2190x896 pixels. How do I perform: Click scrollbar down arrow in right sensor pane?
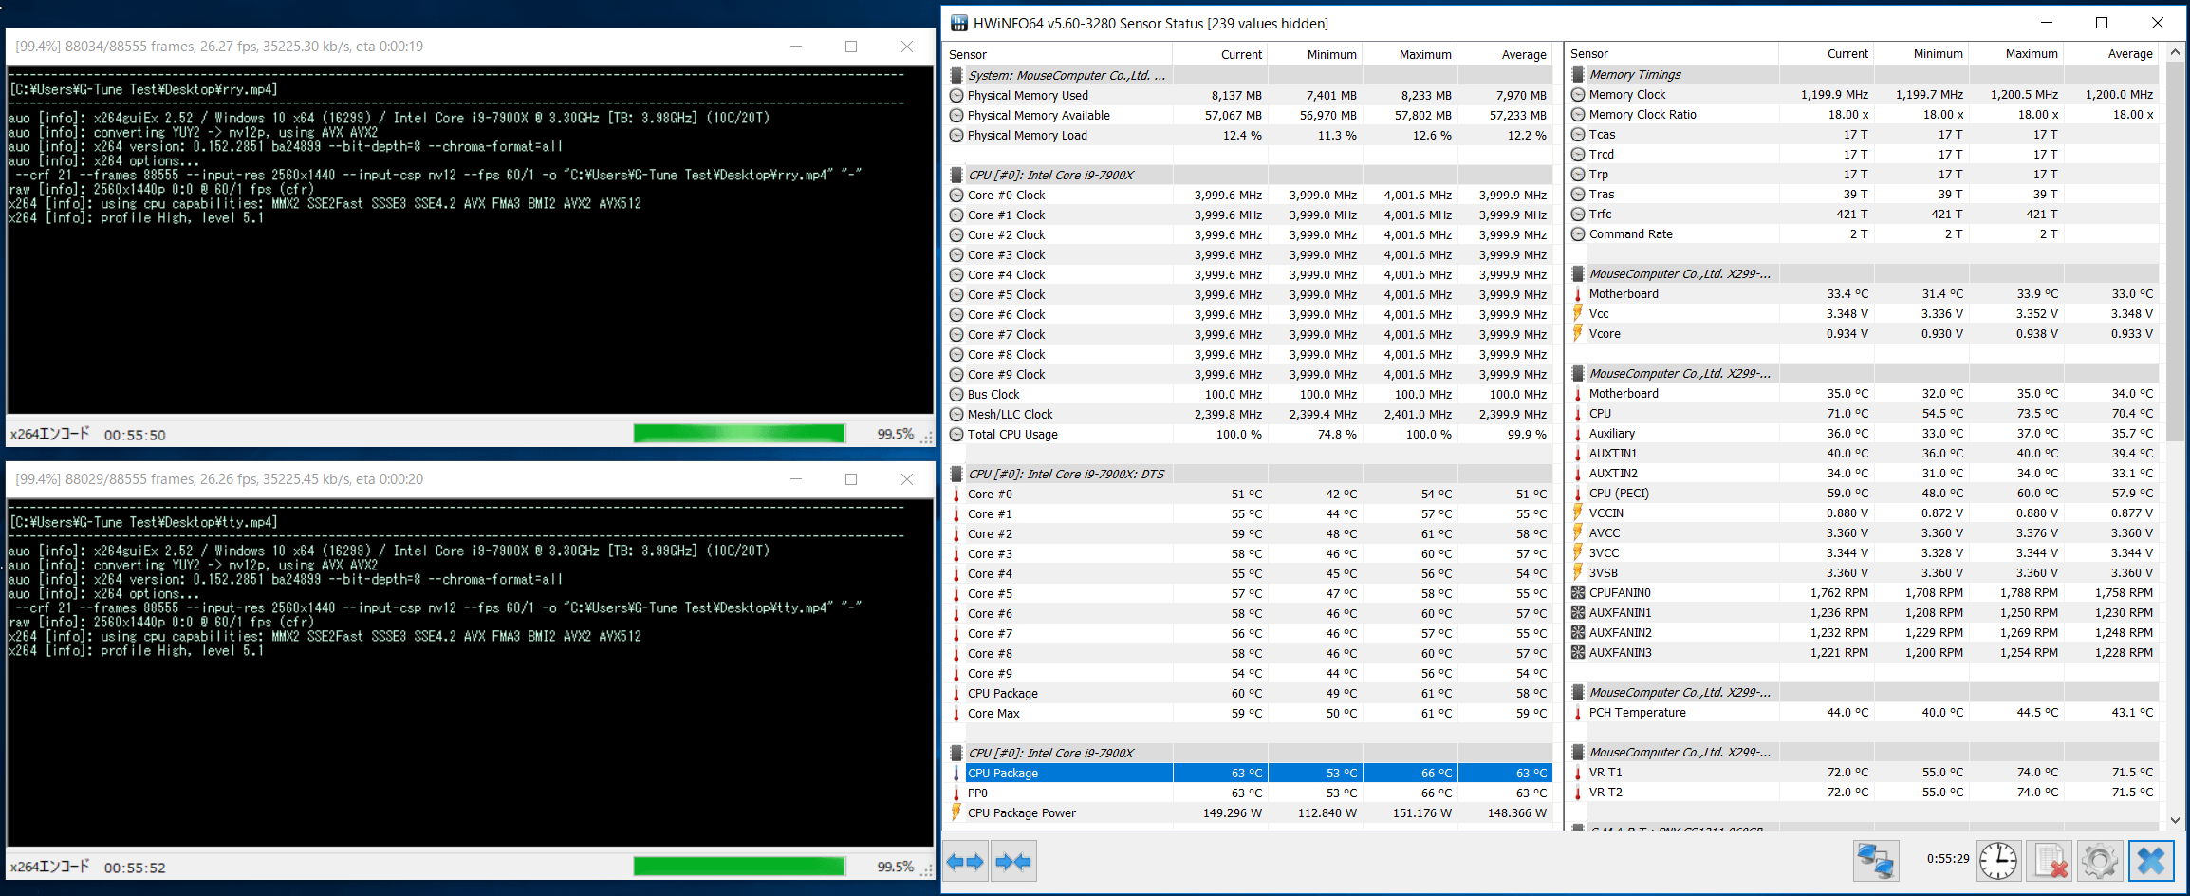[x=2176, y=820]
